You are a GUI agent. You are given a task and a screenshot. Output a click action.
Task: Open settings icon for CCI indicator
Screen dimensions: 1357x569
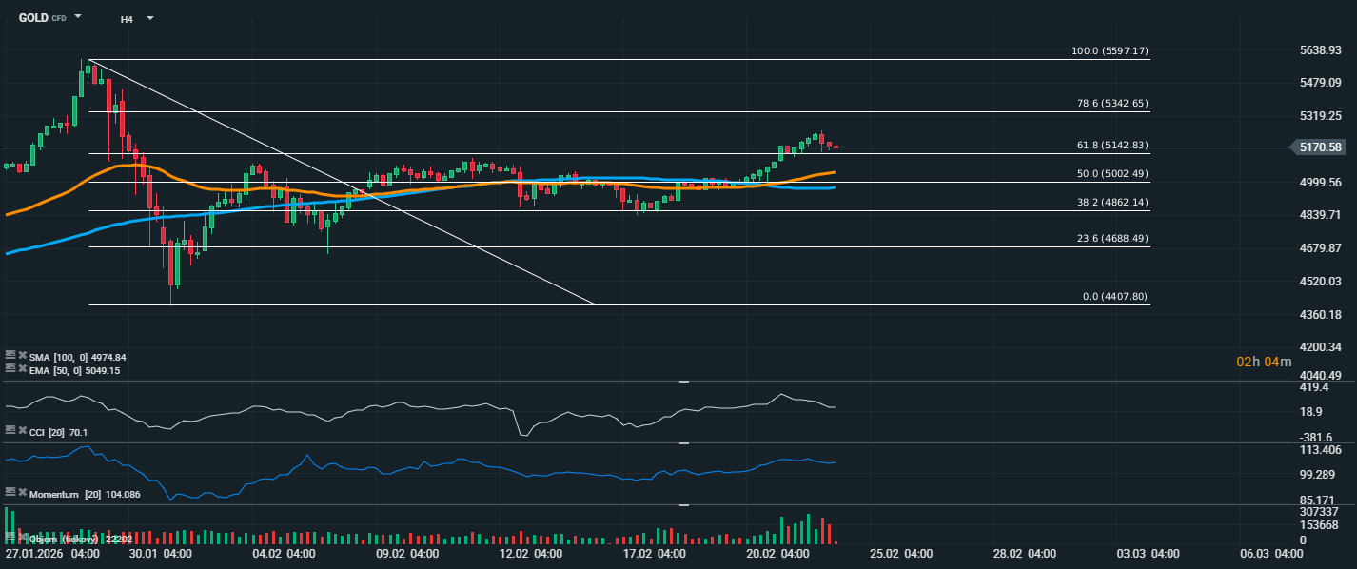pos(10,431)
